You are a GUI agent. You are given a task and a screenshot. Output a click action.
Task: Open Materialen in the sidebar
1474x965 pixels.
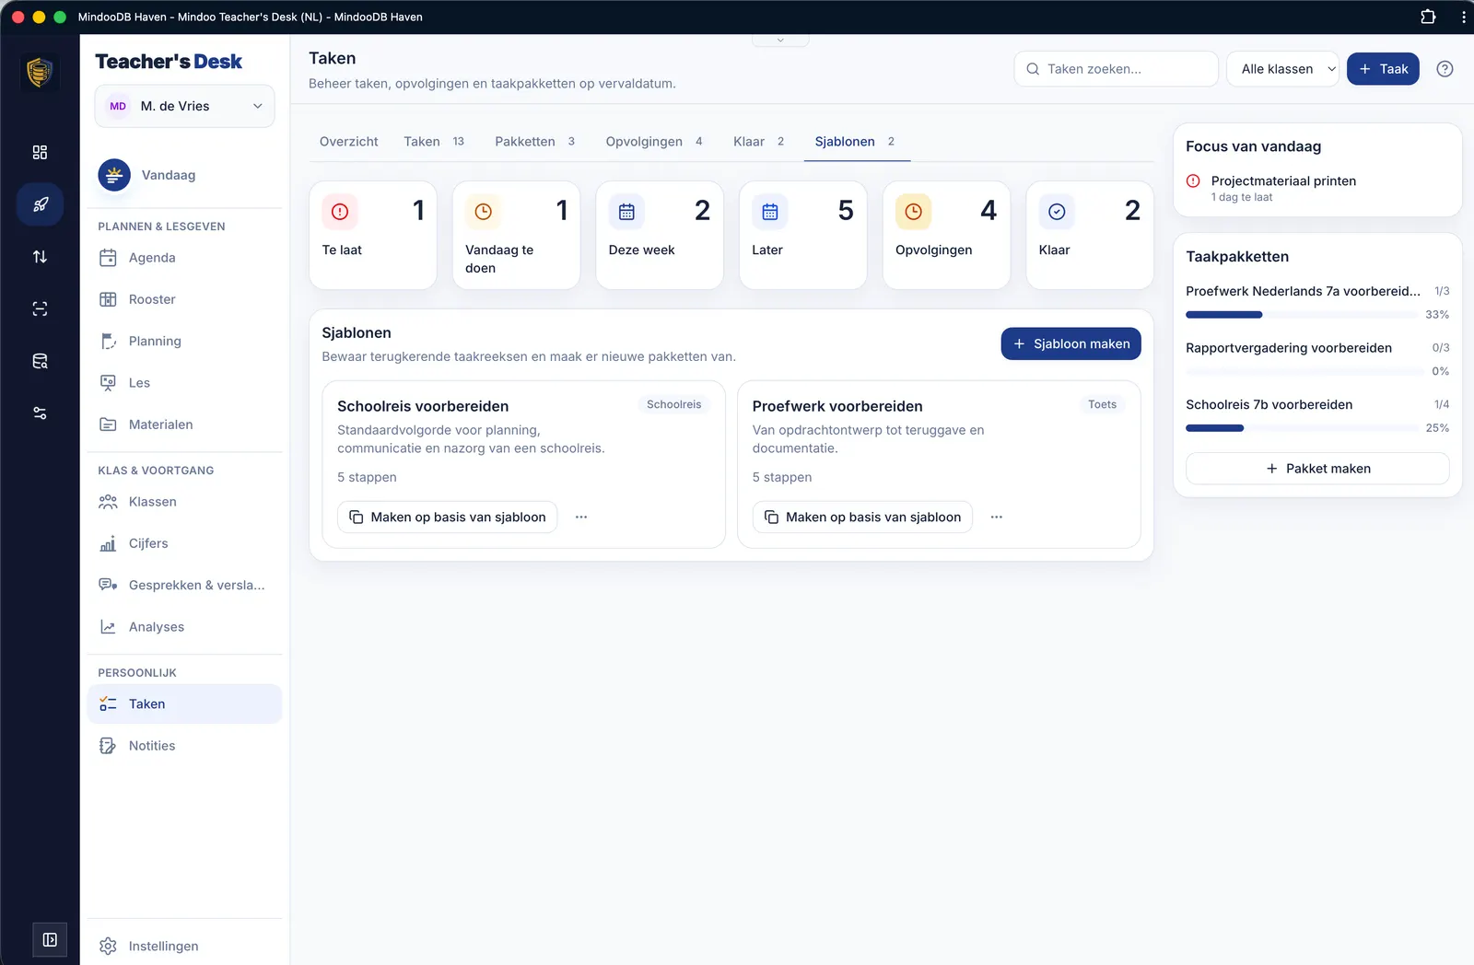[x=184, y=424]
